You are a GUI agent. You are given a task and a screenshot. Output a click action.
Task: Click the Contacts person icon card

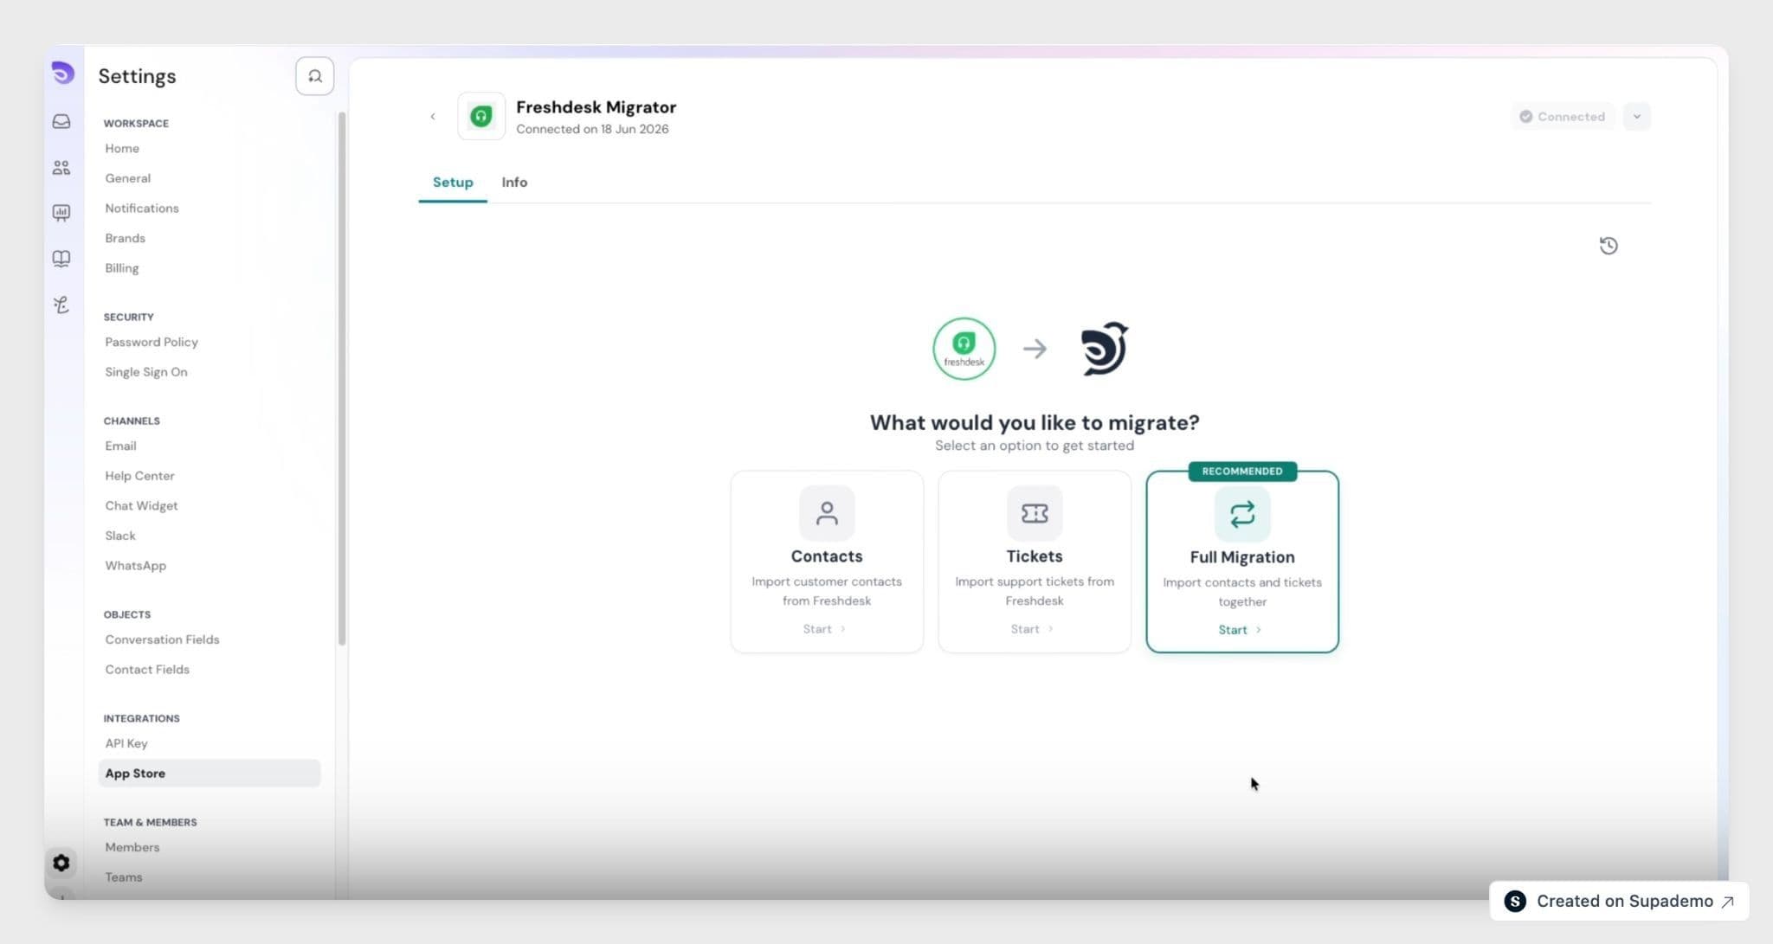[827, 513]
